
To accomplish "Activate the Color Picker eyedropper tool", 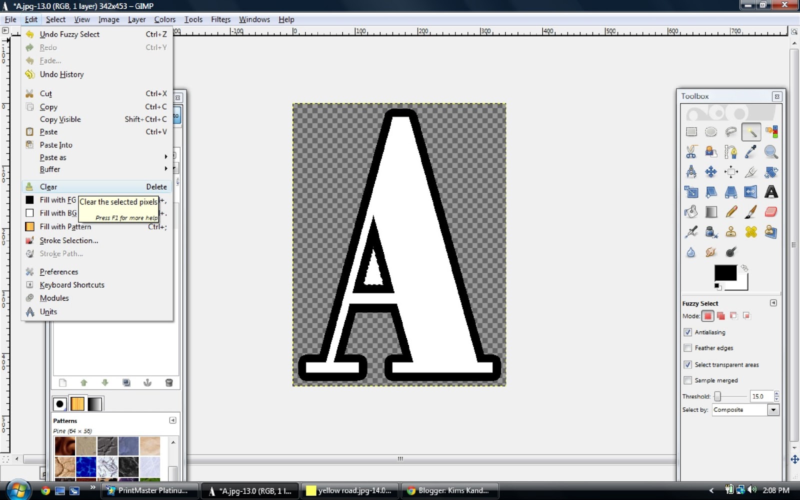I will [751, 152].
